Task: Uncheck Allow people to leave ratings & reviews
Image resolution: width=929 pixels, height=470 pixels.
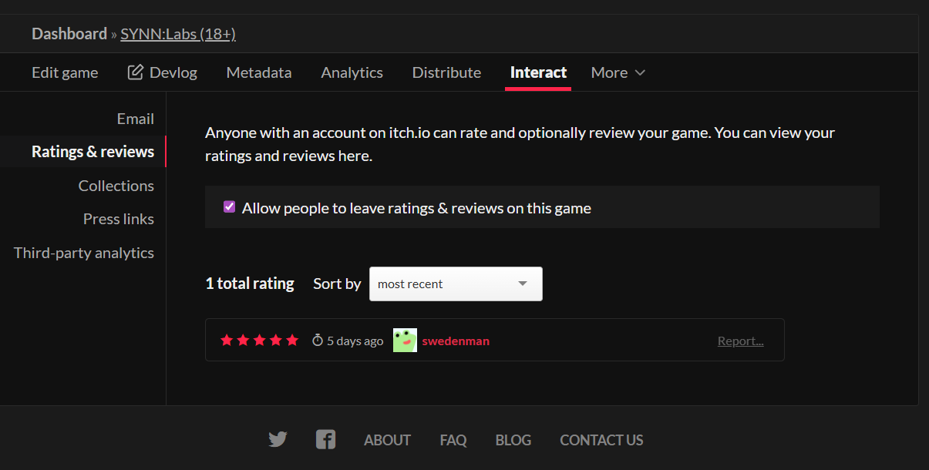Action: [229, 206]
